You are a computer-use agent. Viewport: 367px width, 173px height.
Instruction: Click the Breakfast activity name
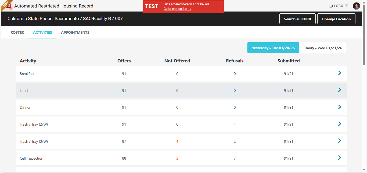coord(27,74)
